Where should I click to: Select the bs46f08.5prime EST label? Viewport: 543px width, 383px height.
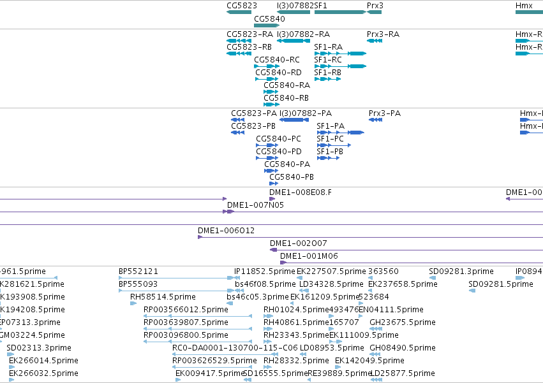click(x=265, y=285)
